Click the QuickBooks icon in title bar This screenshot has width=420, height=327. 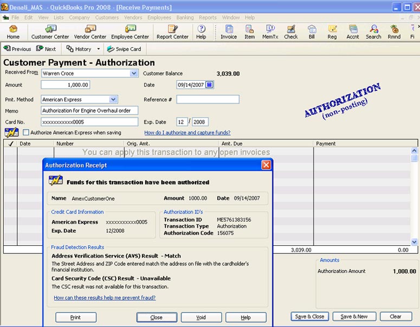(4, 7)
